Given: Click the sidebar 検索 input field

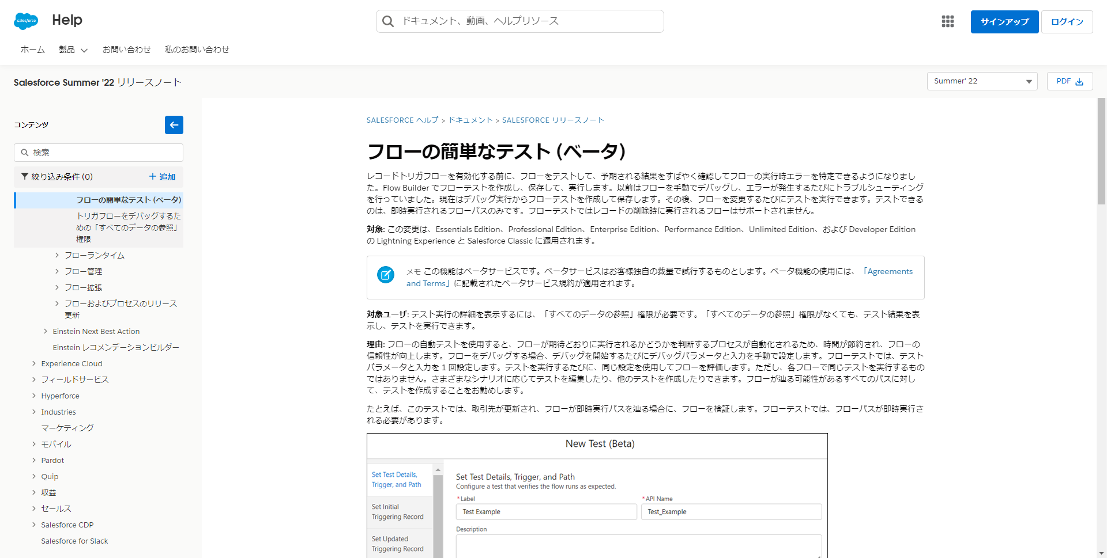Looking at the screenshot, I should click(x=99, y=153).
